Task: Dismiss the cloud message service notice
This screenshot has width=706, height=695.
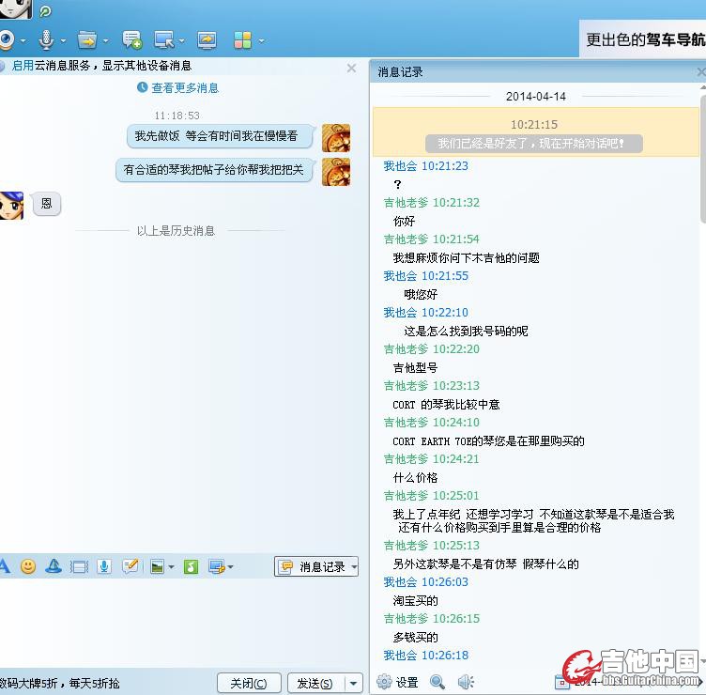Action: coord(351,68)
